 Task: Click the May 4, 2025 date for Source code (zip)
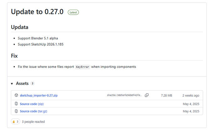click(x=191, y=104)
